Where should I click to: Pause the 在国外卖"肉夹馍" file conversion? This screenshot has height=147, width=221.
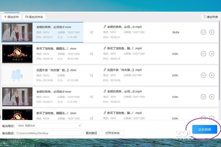[203, 75]
